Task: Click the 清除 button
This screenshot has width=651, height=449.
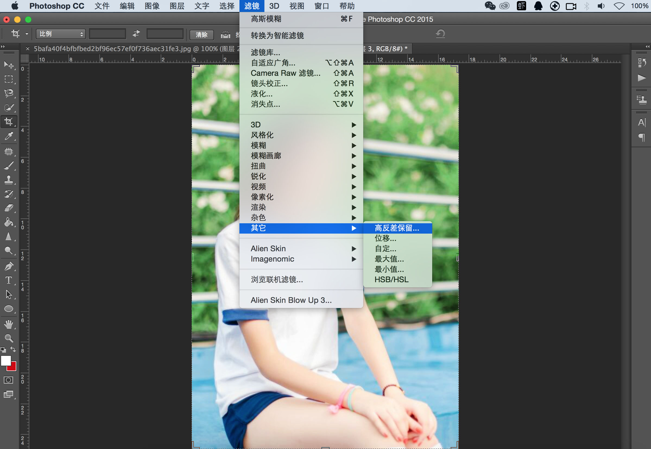Action: 201,34
